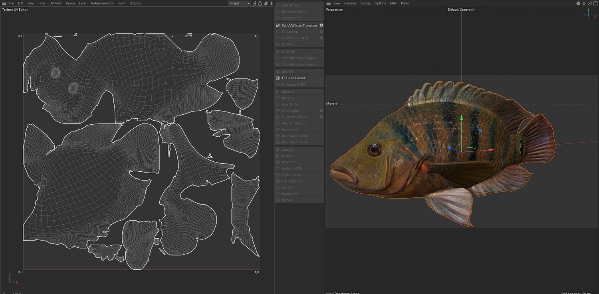Click the Unstitch UV icon
The image size is (599, 294).
pos(278,129)
